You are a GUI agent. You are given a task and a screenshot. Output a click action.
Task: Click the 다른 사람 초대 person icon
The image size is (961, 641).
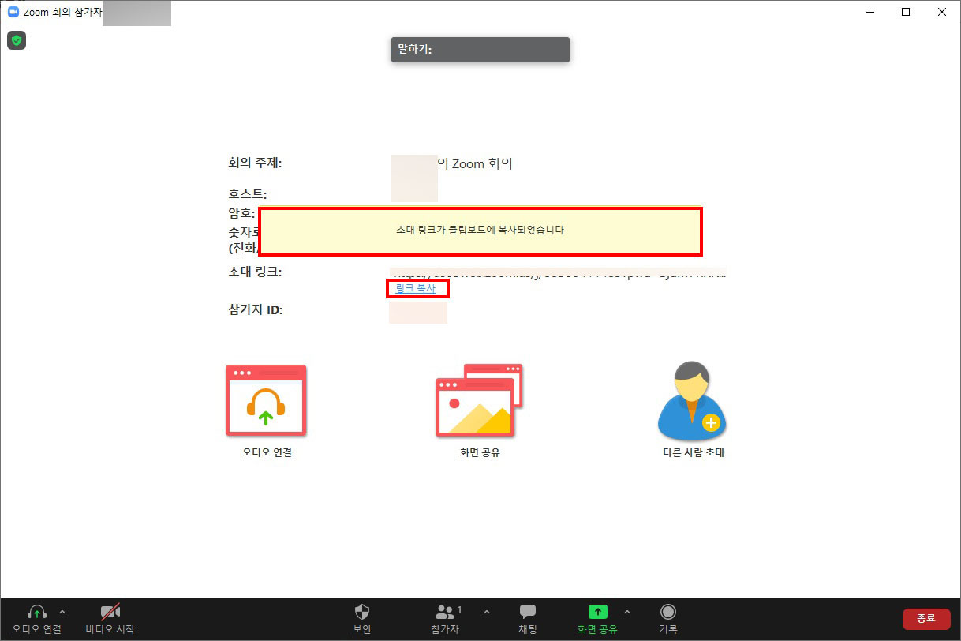(692, 400)
